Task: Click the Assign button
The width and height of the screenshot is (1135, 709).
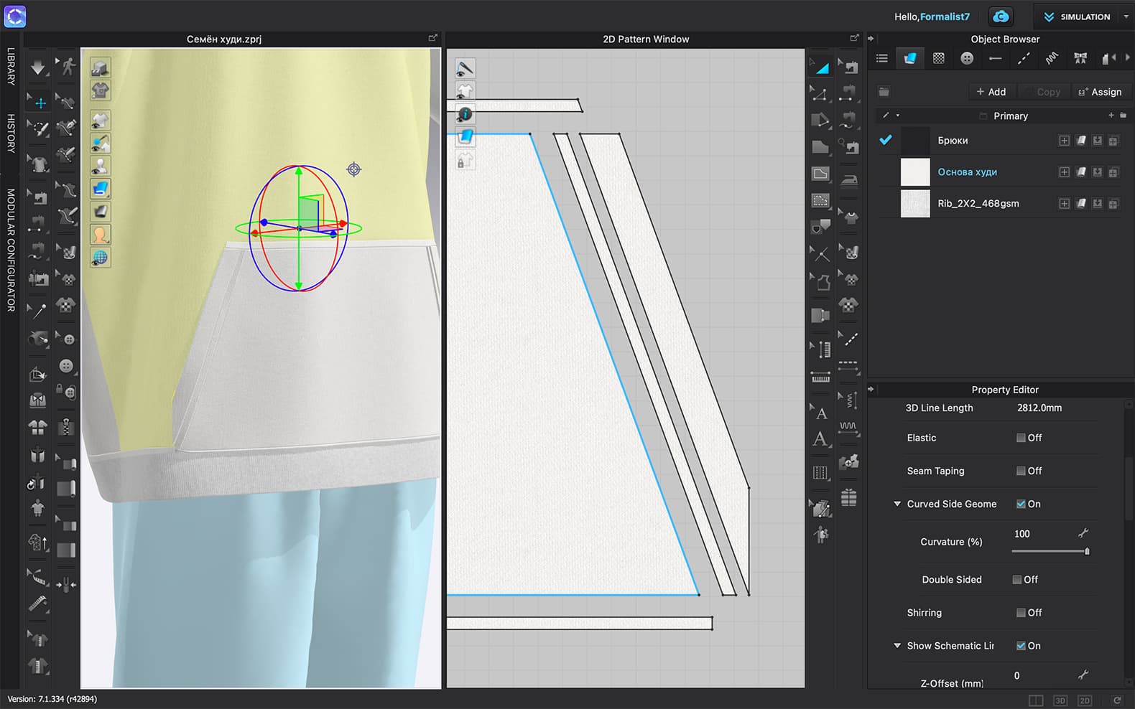Action: [1100, 92]
